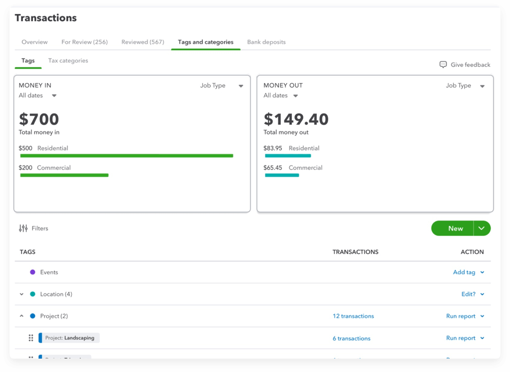Open the Filters sliders icon
This screenshot has width=510, height=372.
click(23, 229)
